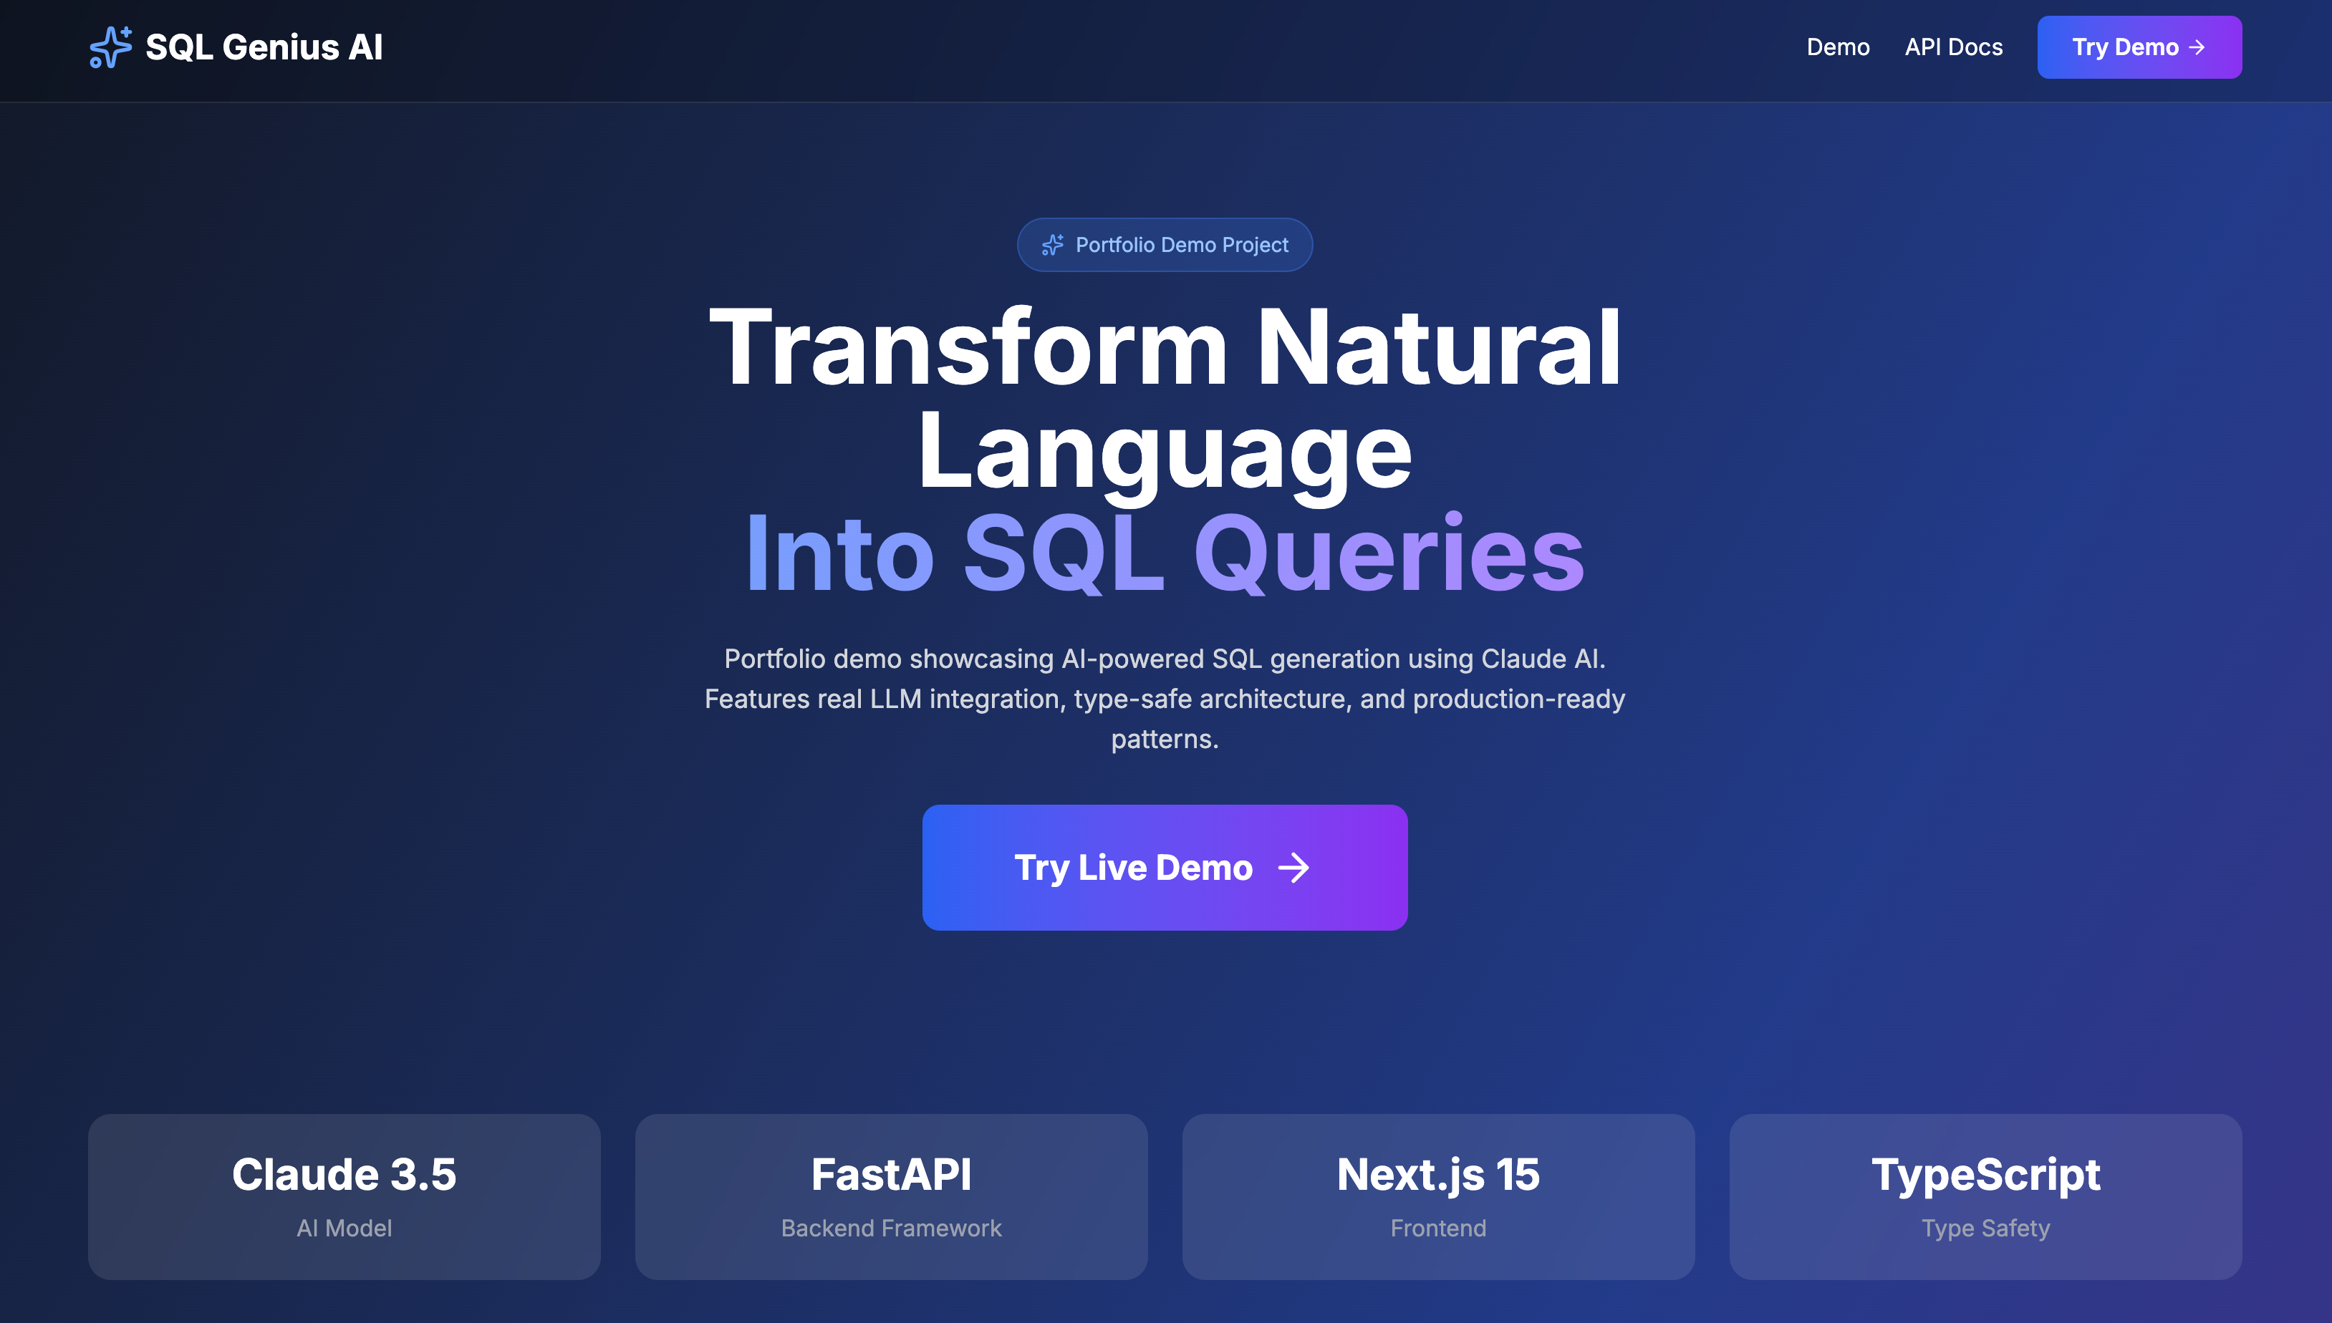This screenshot has width=2332, height=1323.
Task: Click the Backend Framework label under FastAPI
Action: pyautogui.click(x=891, y=1228)
